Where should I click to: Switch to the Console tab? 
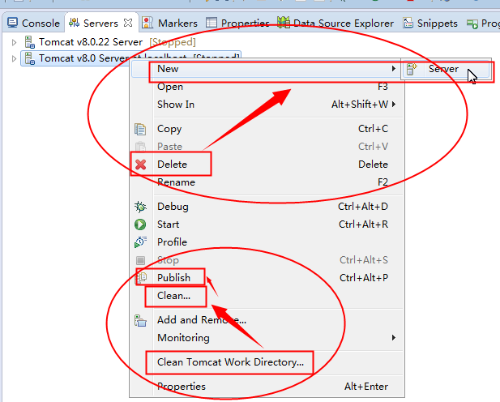33,23
